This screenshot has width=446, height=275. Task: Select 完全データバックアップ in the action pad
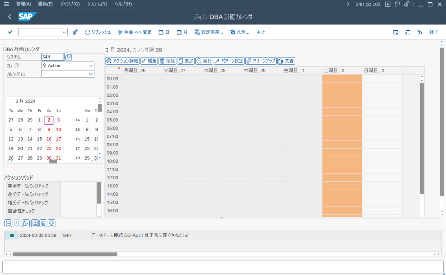tap(28, 186)
